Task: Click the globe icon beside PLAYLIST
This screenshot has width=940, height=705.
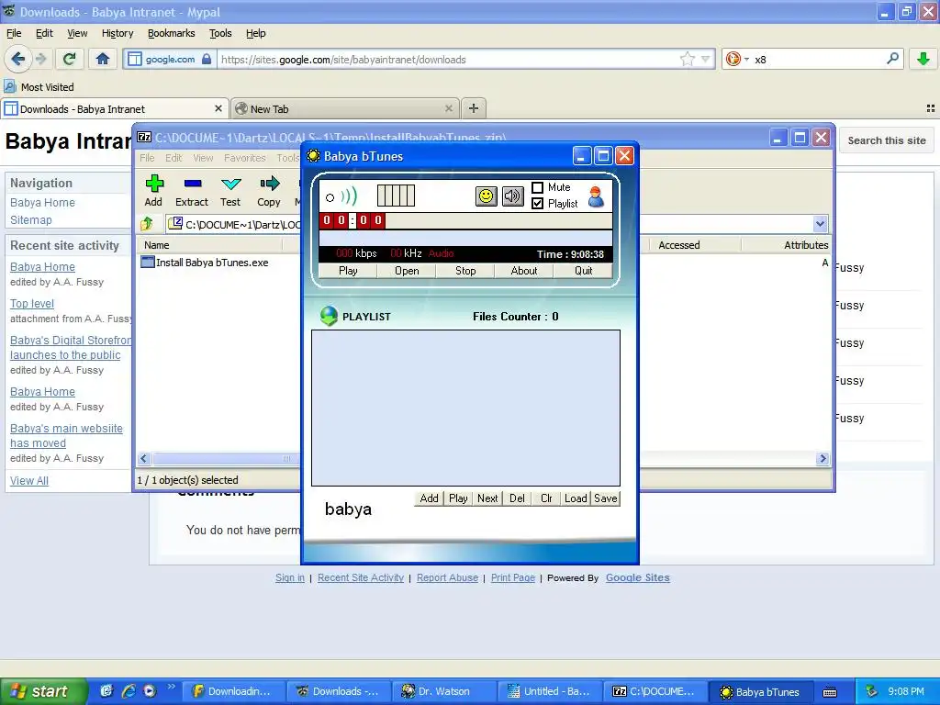Action: pos(329,316)
